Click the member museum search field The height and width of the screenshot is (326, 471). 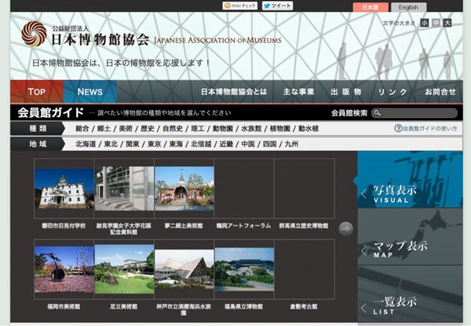coord(414,113)
